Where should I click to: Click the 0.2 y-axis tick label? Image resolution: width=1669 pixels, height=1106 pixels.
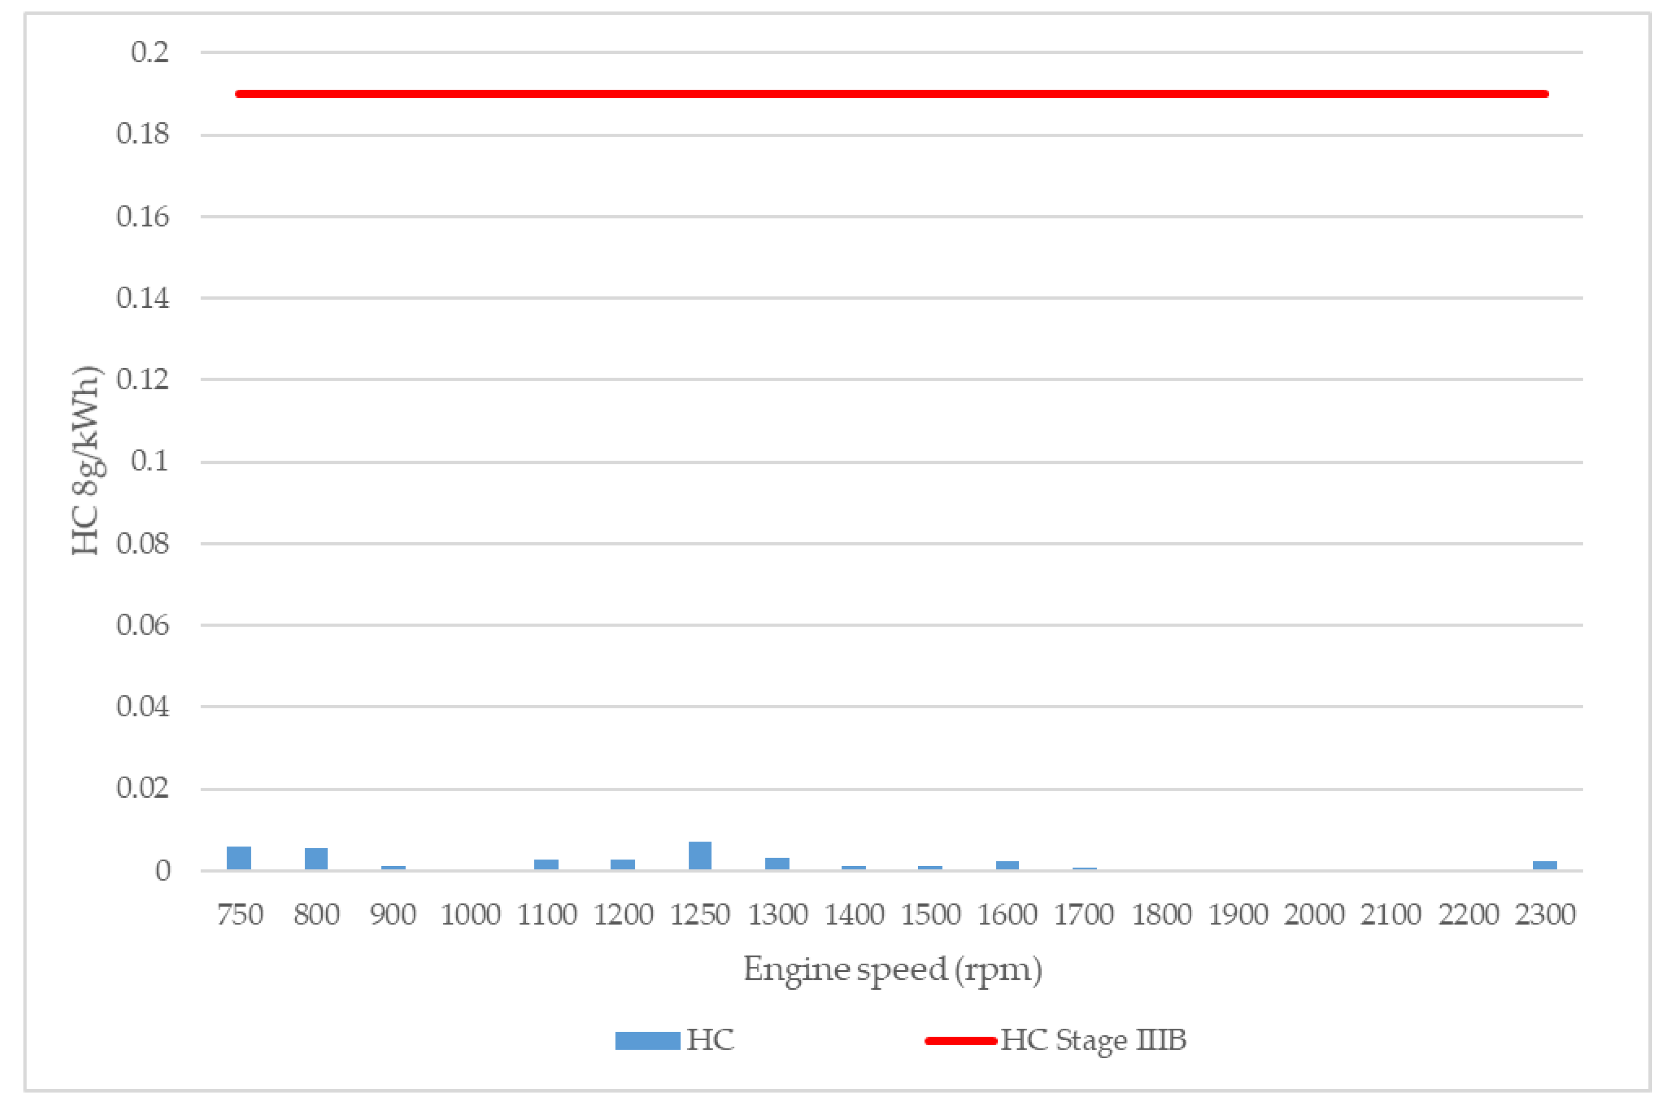[150, 52]
